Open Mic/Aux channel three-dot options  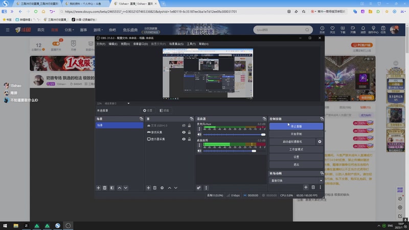[x=199, y=129]
